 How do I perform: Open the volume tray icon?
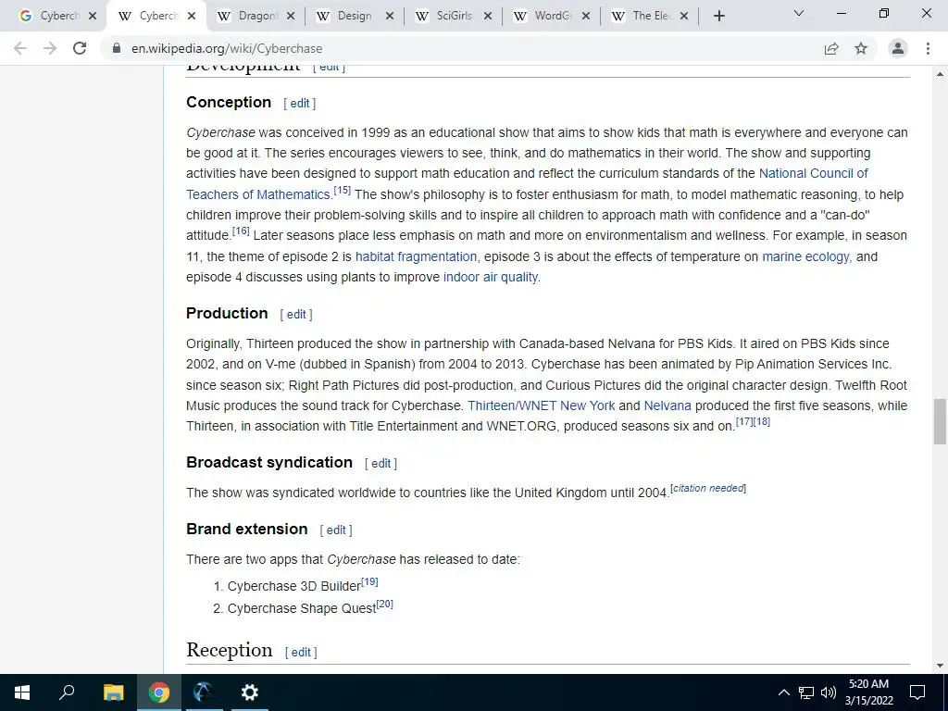pyautogui.click(x=829, y=692)
